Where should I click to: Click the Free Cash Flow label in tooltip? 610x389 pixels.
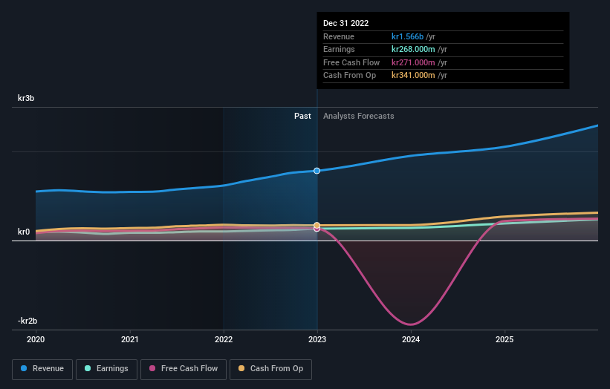point(351,62)
